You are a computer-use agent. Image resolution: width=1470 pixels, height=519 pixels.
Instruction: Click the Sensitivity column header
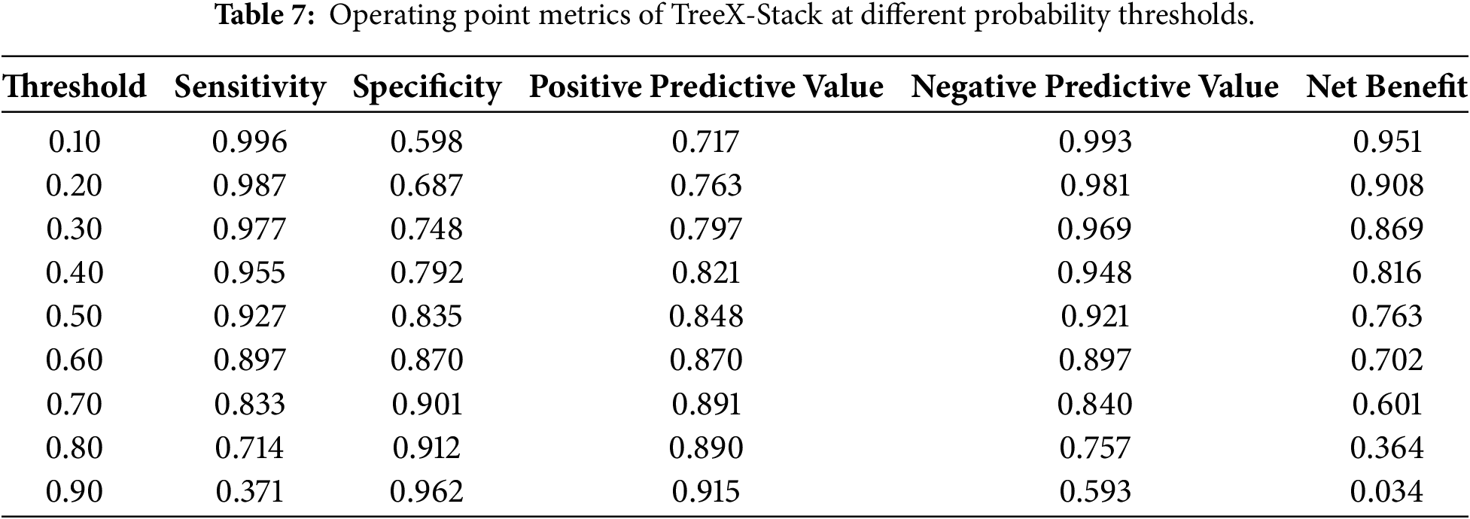250,87
